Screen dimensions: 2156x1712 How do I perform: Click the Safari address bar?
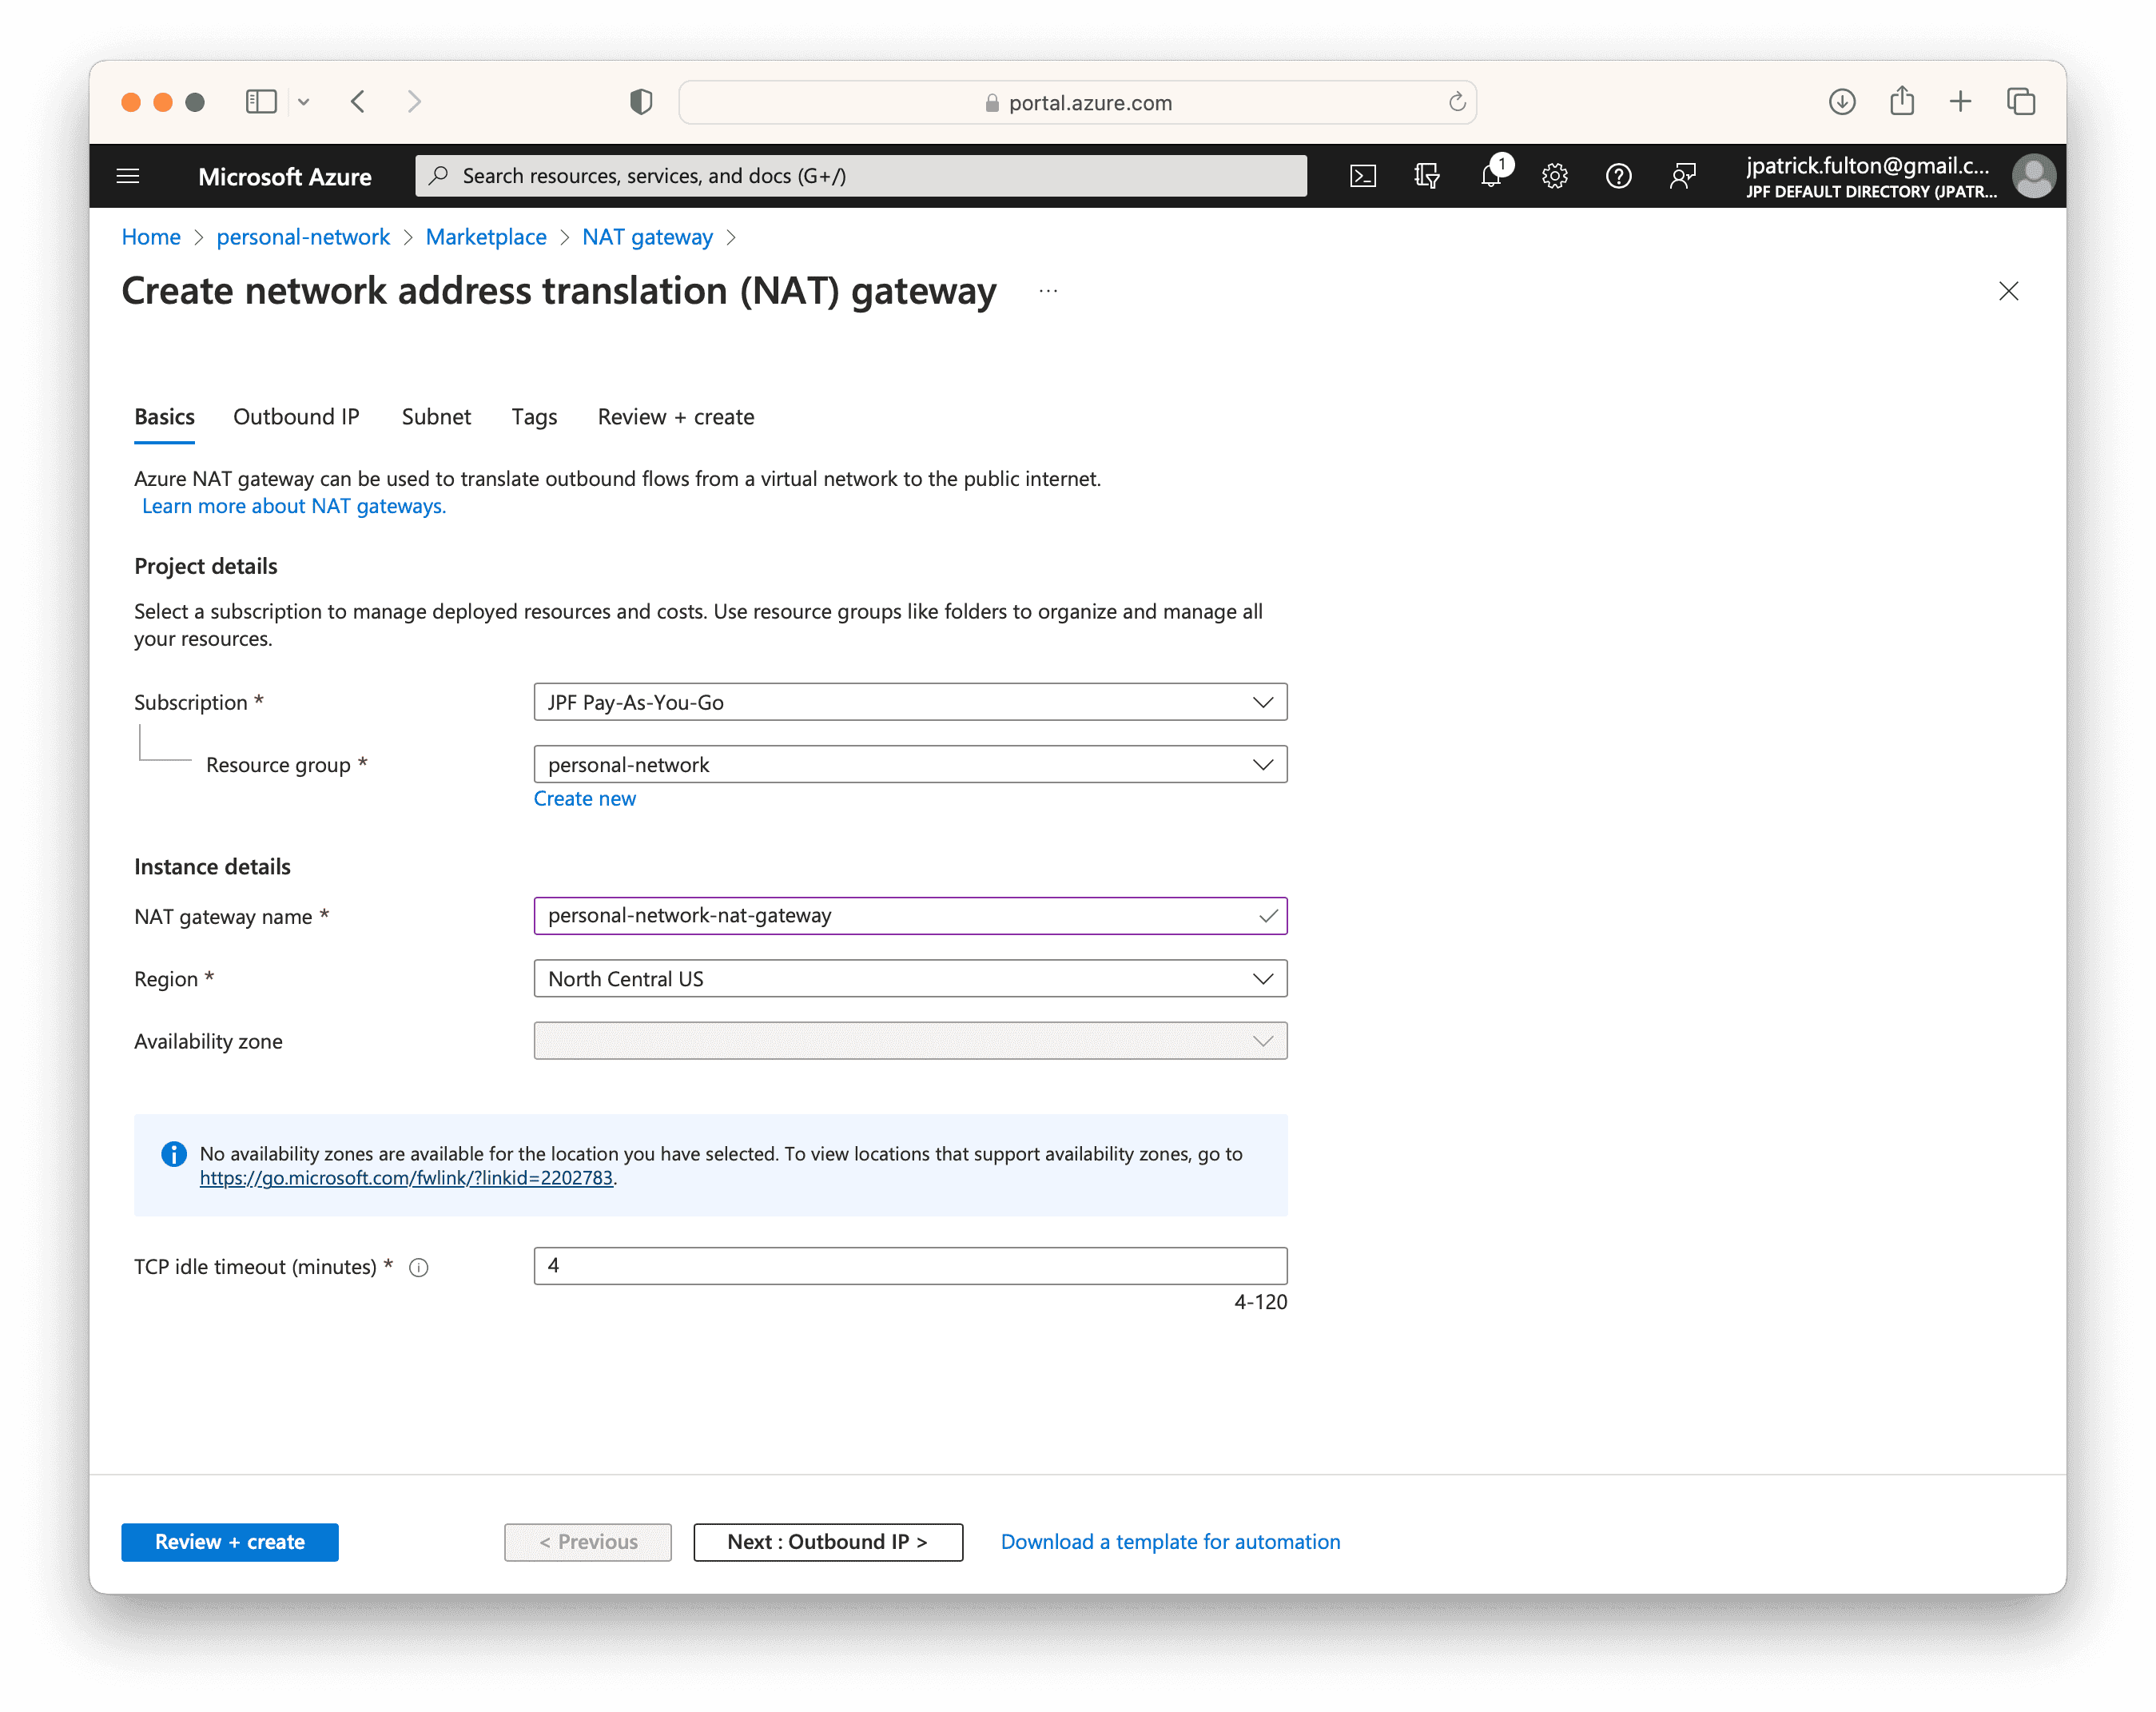coord(1077,102)
